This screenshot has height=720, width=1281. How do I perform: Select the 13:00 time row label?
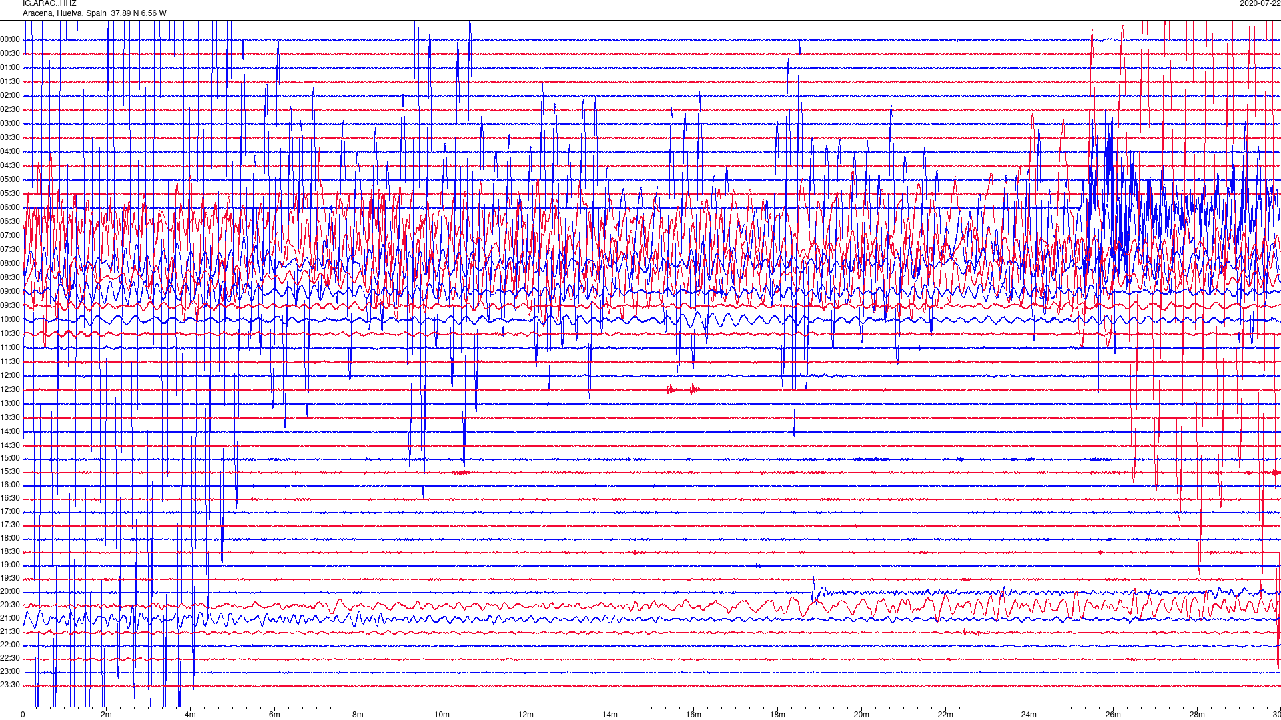pos(10,404)
